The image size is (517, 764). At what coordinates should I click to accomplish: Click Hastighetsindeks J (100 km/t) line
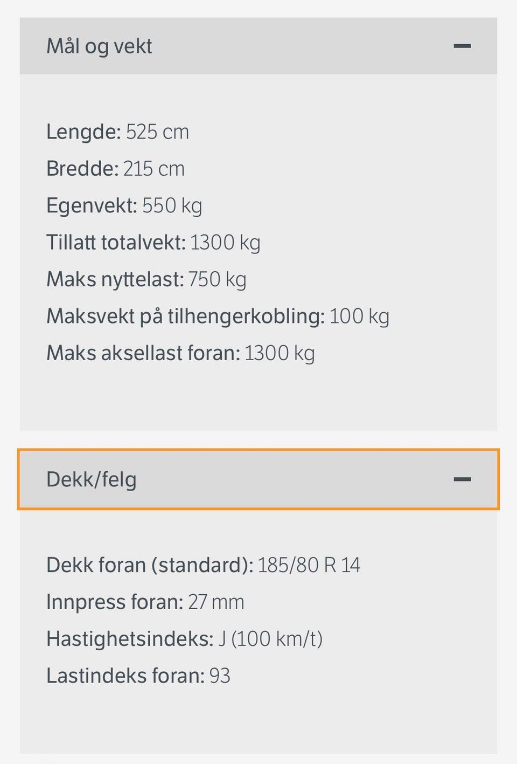point(184,639)
